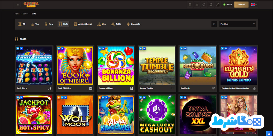
Task: Click the 'Temple Tumble' title text
Action: (x=146, y=88)
